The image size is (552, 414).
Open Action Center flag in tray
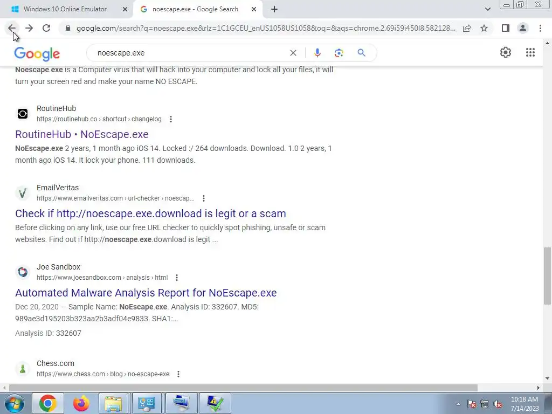tap(471, 404)
